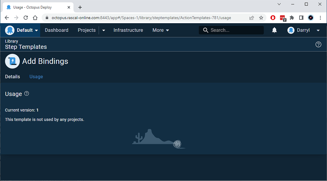Viewport: 327px width, 181px height.
Task: Open Projects page
Action: (x=87, y=30)
